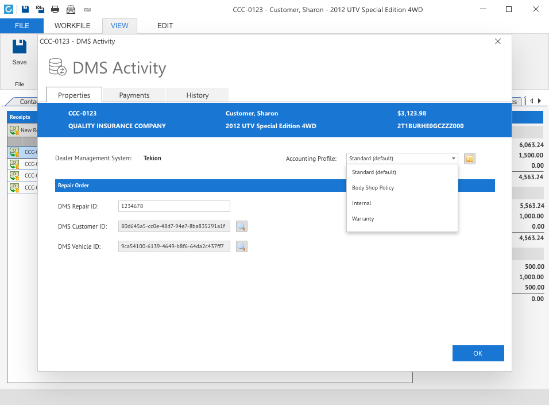549x405 pixels.
Task: Click the OK button
Action: (x=478, y=353)
